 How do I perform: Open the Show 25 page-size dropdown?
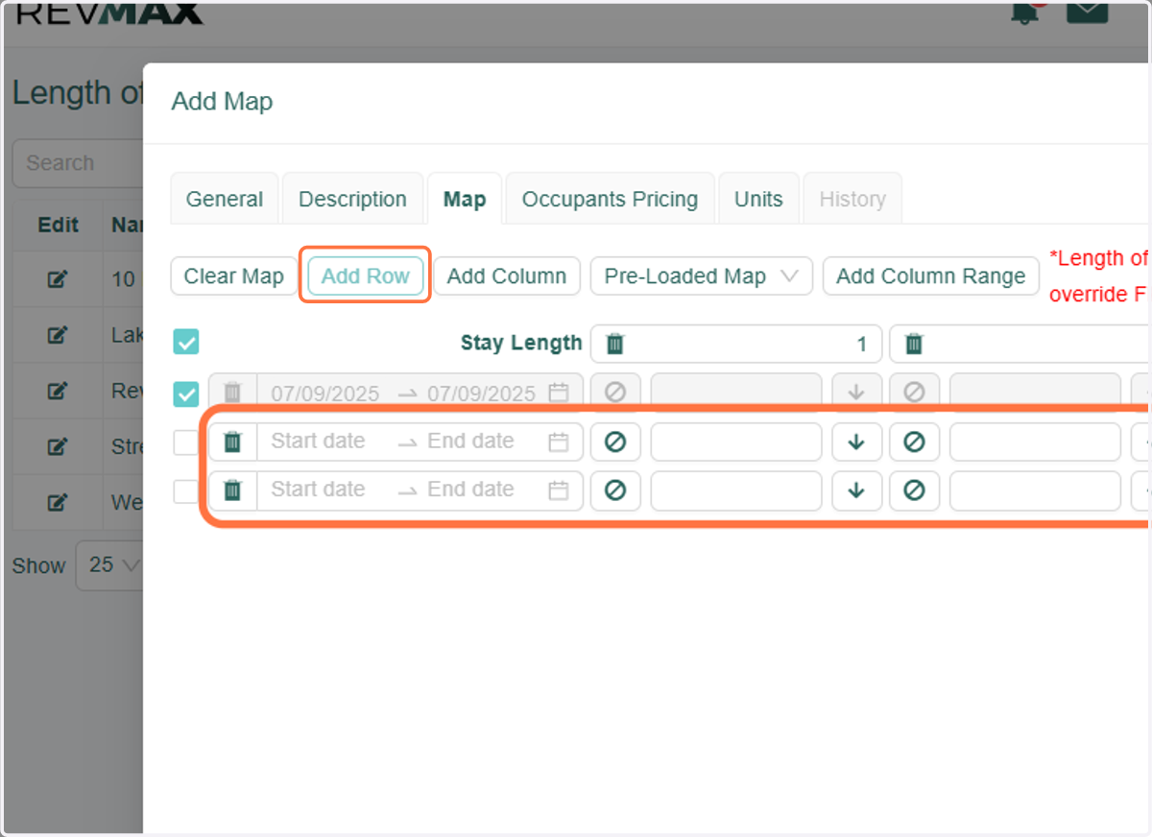pyautogui.click(x=109, y=564)
